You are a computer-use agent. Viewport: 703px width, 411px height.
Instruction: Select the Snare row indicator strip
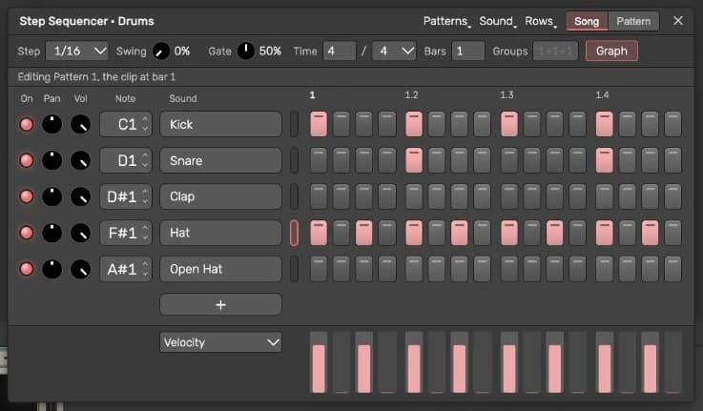pyautogui.click(x=294, y=160)
